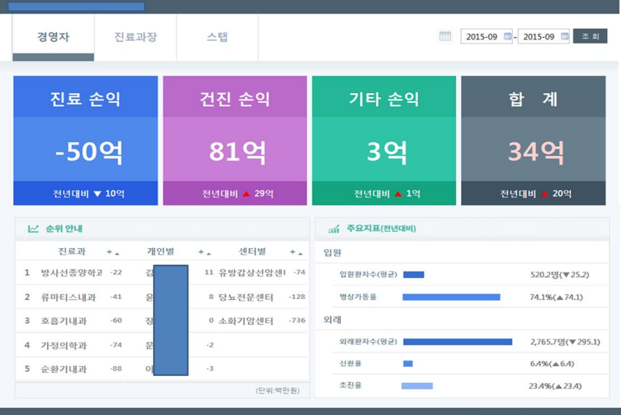The width and height of the screenshot is (621, 415).
Task: Click the 주요지표 bar chart icon
Action: 334,229
